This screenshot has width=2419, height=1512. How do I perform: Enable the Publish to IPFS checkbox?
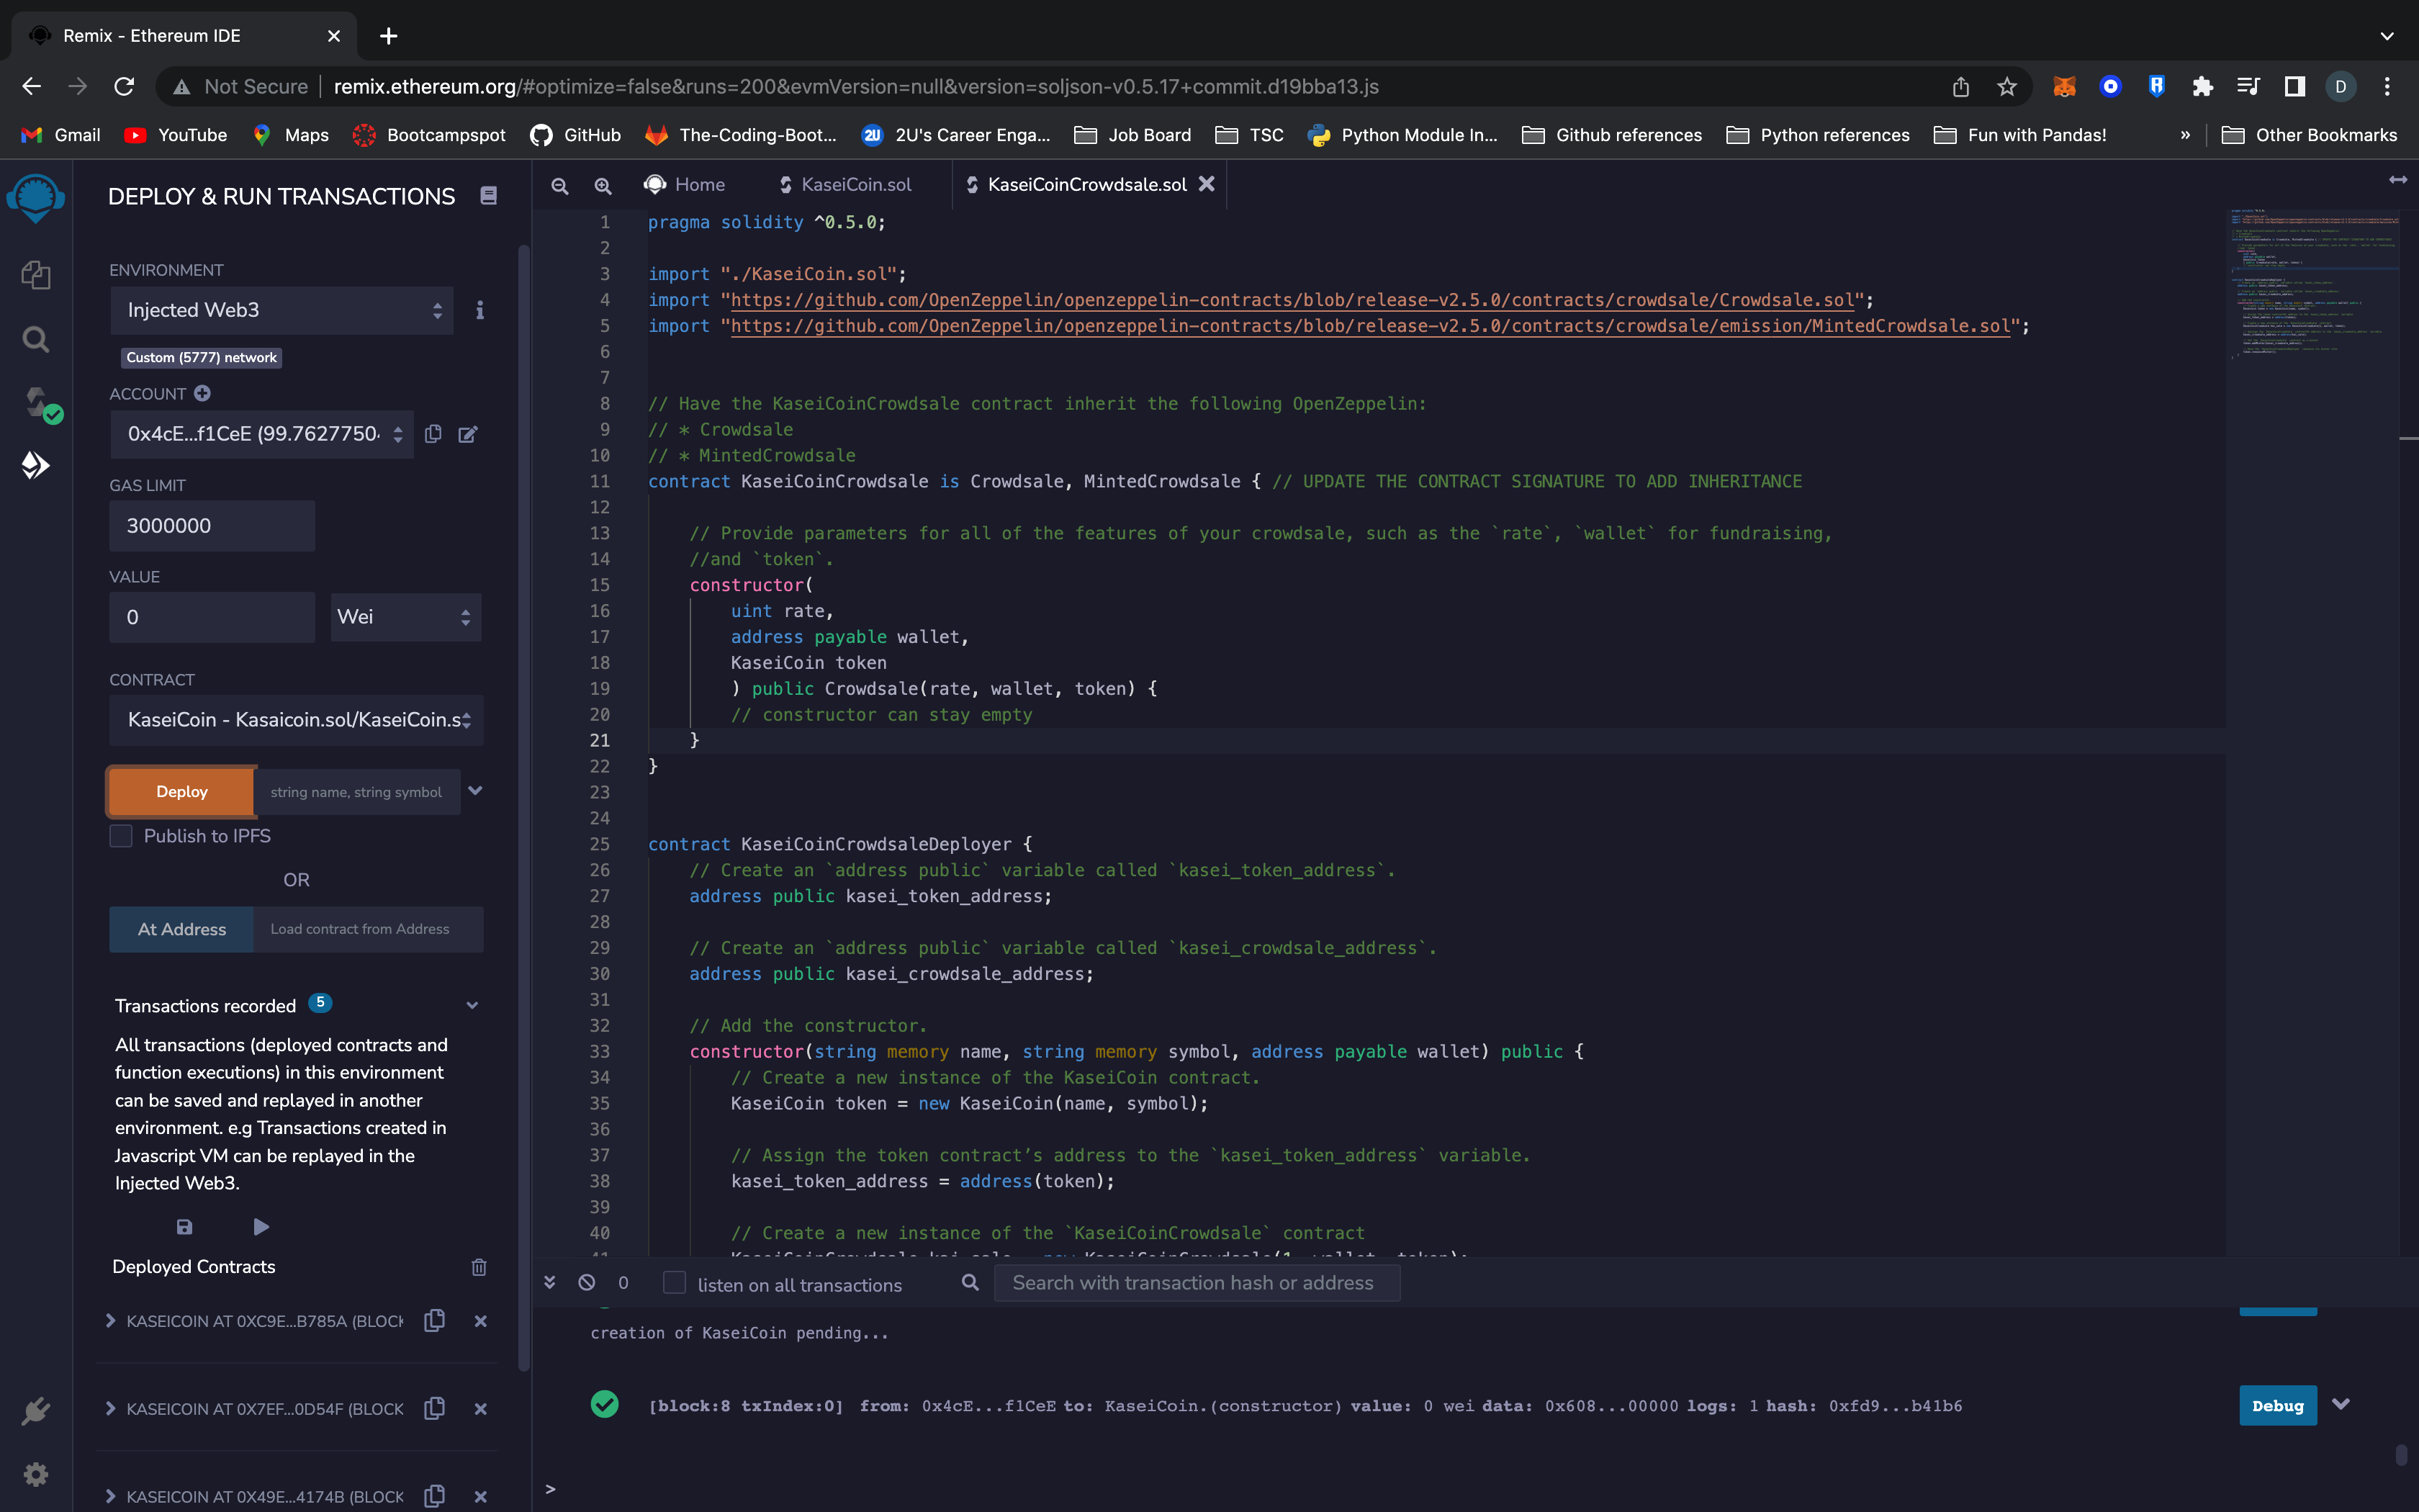(x=120, y=836)
